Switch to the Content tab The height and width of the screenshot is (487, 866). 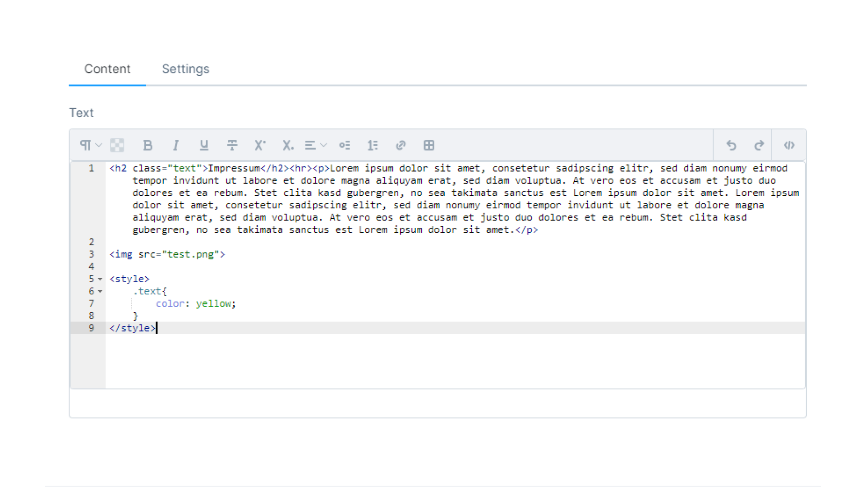click(107, 69)
